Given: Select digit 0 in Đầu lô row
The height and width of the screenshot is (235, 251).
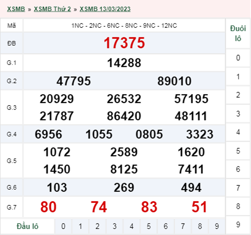Looking at the screenshot, I should (x=63, y=226).
